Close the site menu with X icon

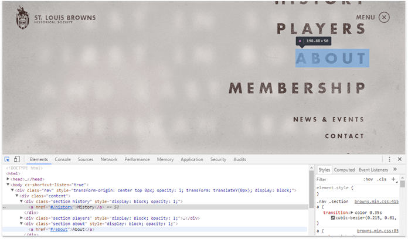(x=384, y=18)
